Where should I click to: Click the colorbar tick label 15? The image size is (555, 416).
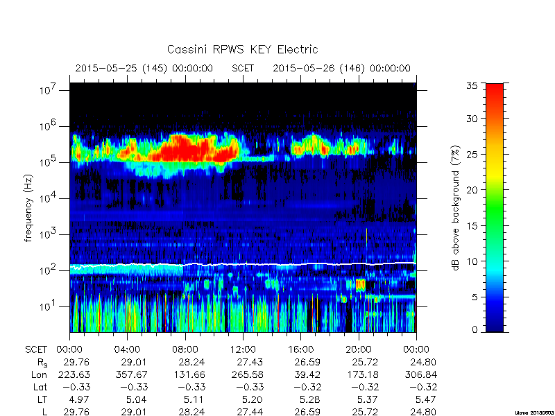pos(472,225)
